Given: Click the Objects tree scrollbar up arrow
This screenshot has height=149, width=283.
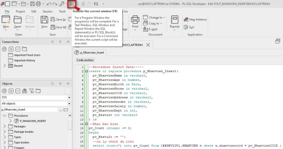Looking at the screenshot, I should click(x=70, y=115).
